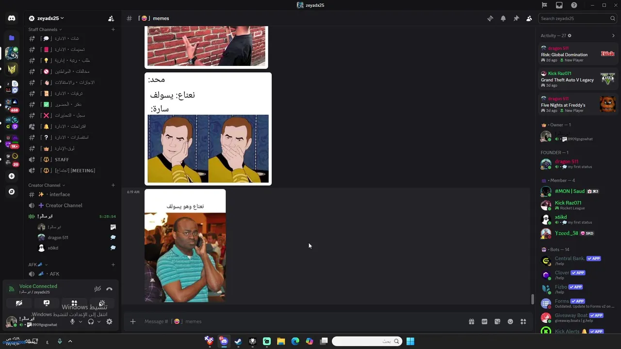
Task: Open Central Bank bot profile
Action: click(x=578, y=261)
